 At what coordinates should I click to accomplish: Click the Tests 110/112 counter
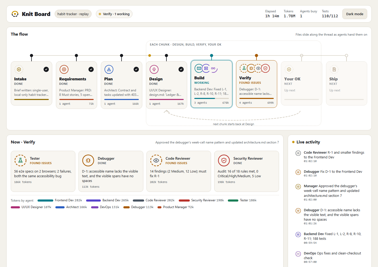(x=330, y=14)
